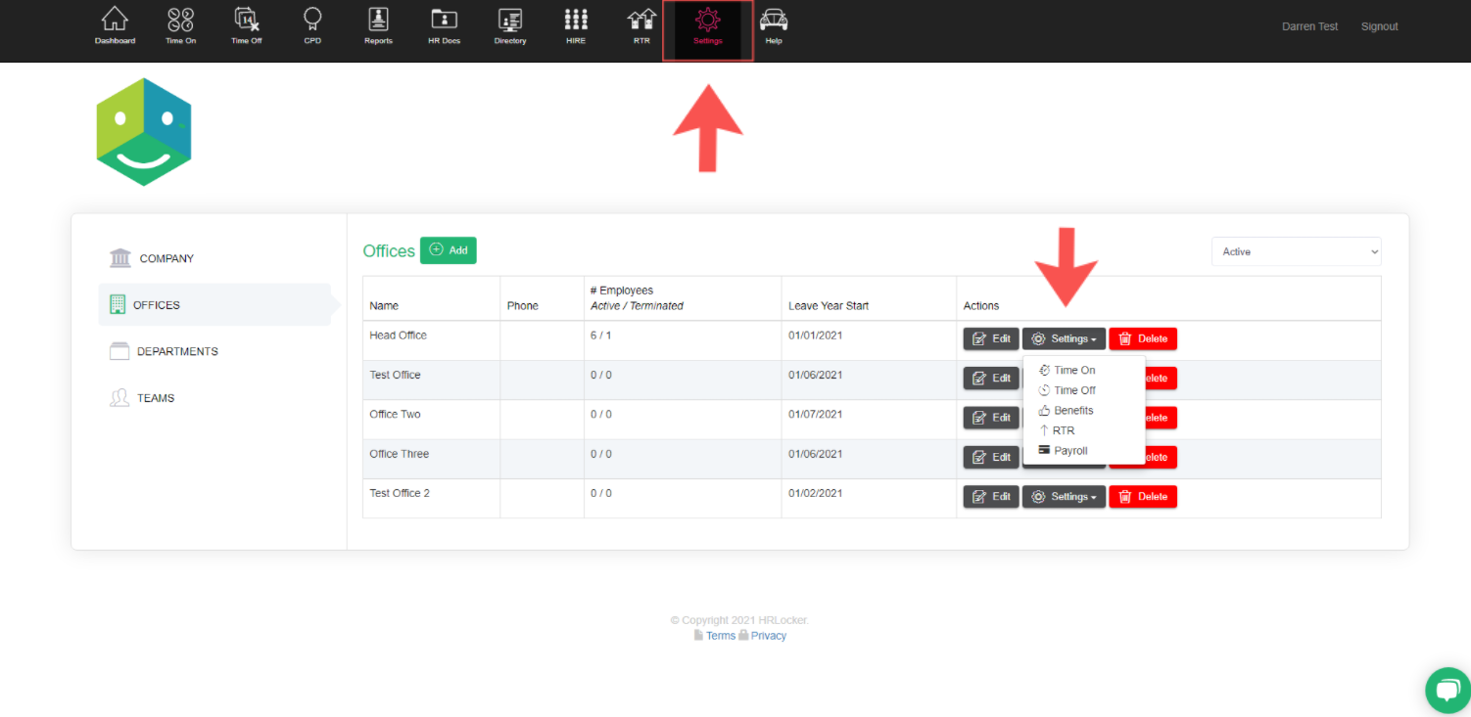Open the Teams section in sidebar

[x=154, y=397]
